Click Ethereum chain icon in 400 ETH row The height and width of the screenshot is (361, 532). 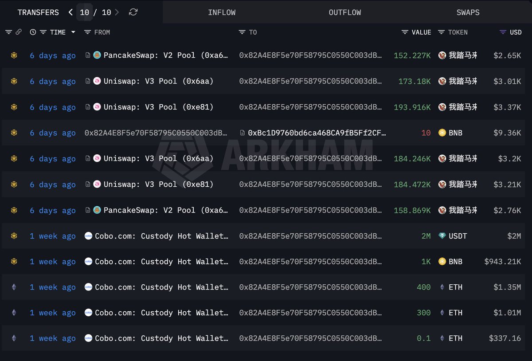point(14,287)
